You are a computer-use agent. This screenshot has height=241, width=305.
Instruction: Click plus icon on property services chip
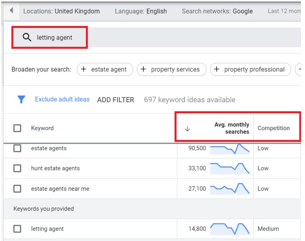pyautogui.click(x=144, y=69)
